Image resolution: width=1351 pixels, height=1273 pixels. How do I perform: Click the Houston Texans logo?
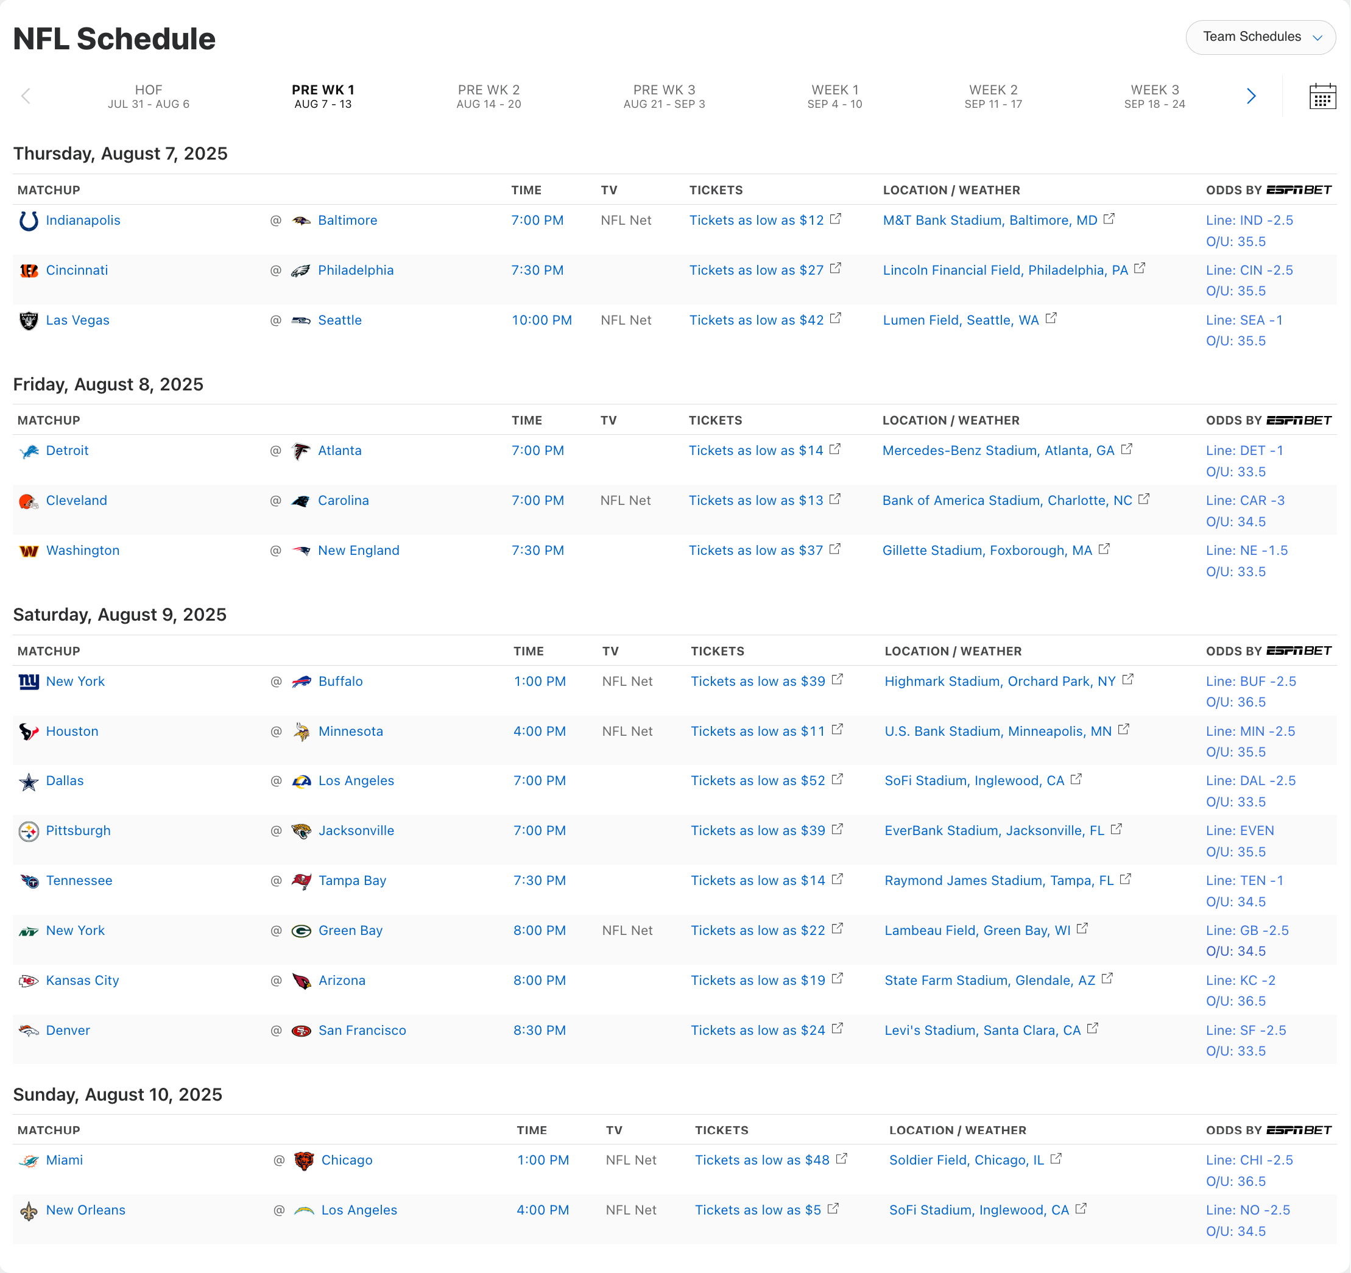point(29,732)
